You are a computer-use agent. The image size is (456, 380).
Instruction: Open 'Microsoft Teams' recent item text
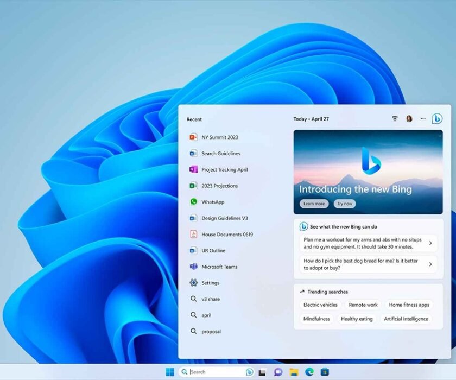tap(219, 267)
